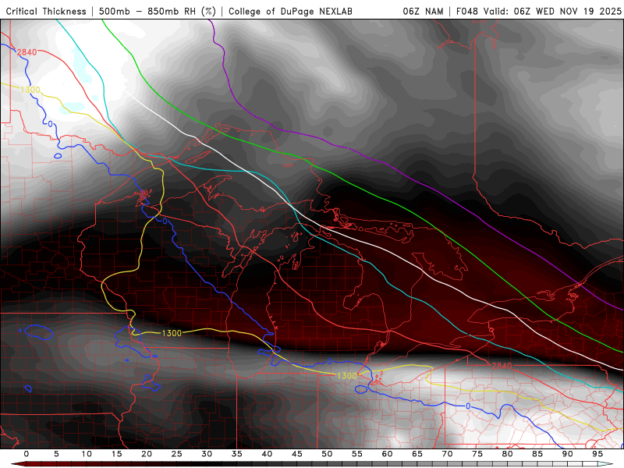Click the red "2840" contour label over Canada
The image size is (624, 468).
point(27,52)
